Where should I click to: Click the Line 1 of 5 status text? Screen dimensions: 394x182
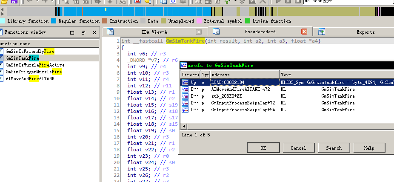196,135
